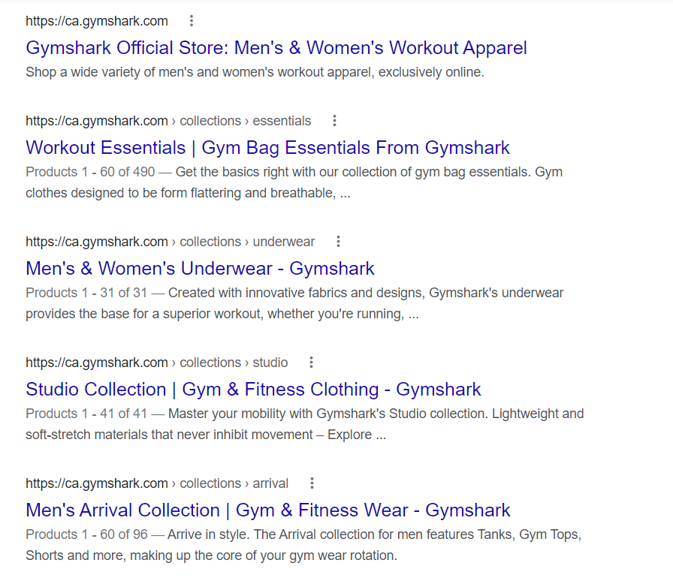Click URL breadcrumb ending in essentials
Screen dimensions: 673x587
coord(168,121)
